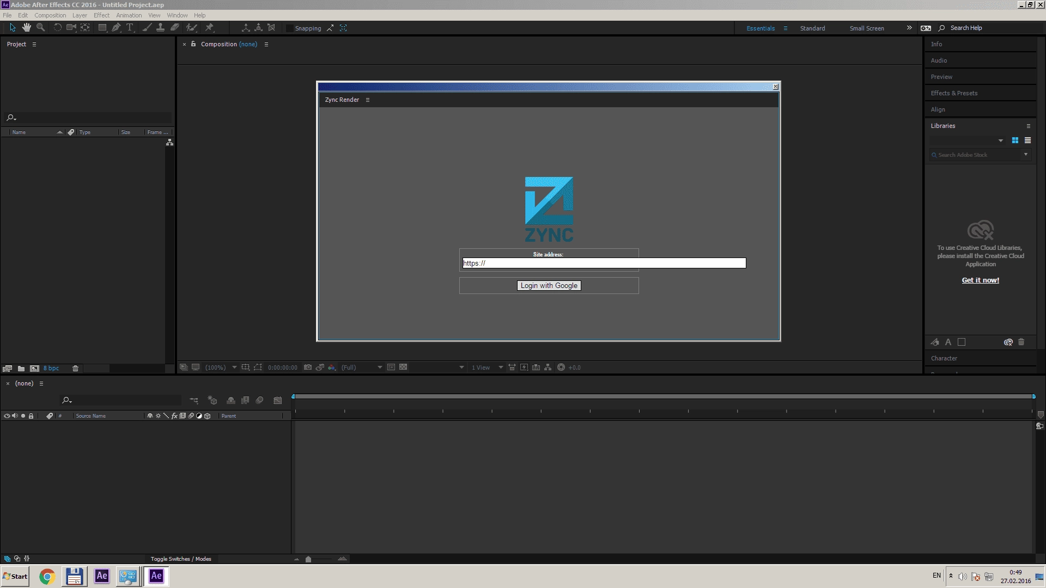Select the Unified Camera tool

(x=71, y=28)
